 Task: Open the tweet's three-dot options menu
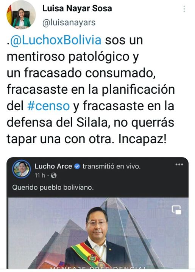coord(184,9)
